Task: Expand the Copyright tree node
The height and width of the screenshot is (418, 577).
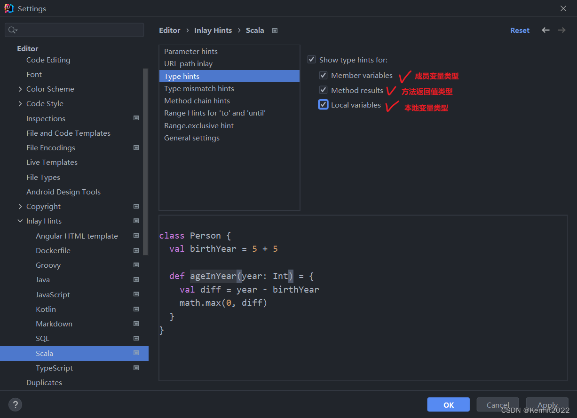Action: [x=20, y=206]
